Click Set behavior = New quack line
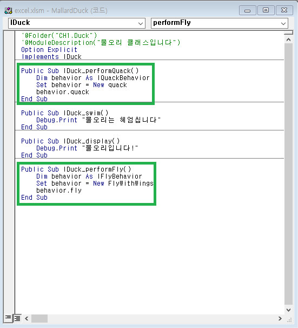 pyautogui.click(x=82, y=85)
